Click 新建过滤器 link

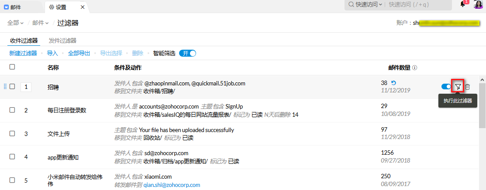click(x=23, y=53)
